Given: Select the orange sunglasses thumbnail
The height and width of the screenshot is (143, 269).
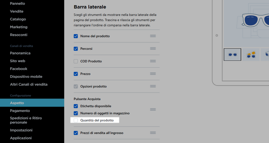Looking at the screenshot, I should 251,54.
